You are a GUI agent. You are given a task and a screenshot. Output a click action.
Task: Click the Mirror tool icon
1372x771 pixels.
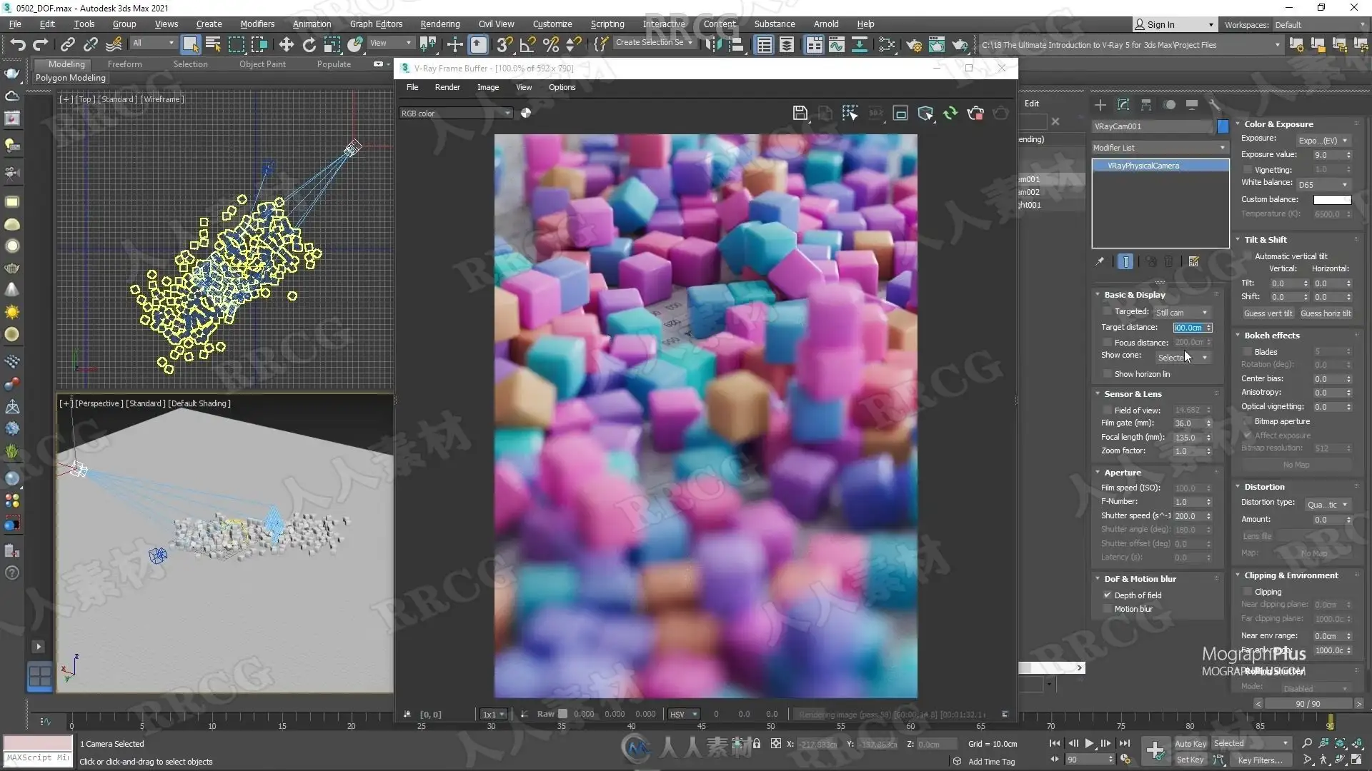pyautogui.click(x=712, y=44)
